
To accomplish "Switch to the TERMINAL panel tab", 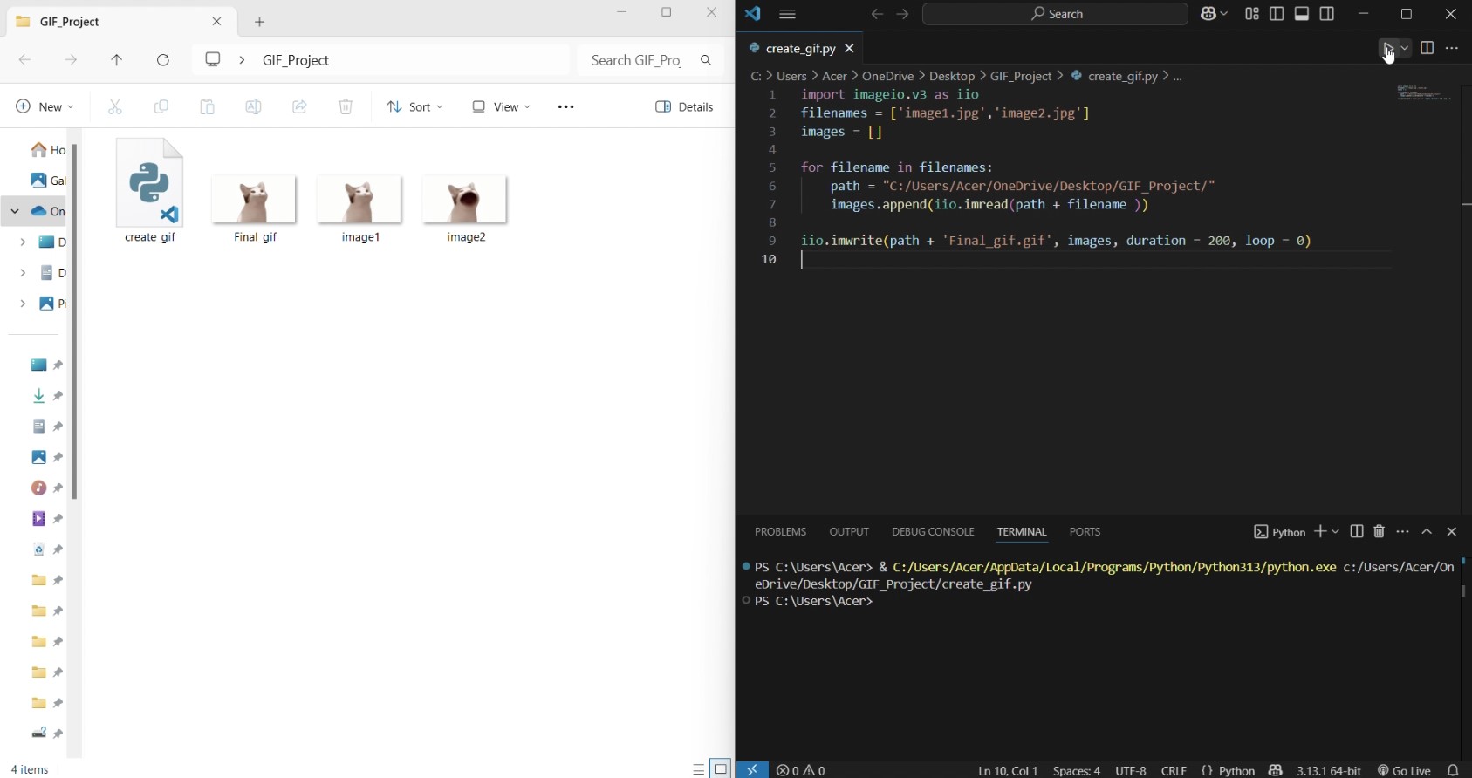I will coord(1022,531).
